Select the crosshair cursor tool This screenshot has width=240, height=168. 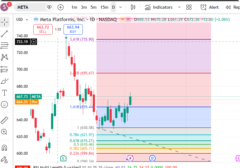pyautogui.click(x=4, y=22)
